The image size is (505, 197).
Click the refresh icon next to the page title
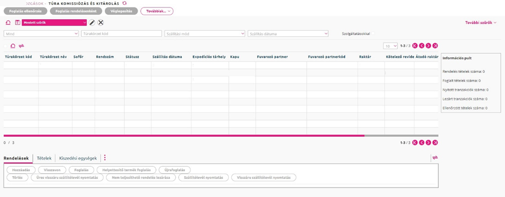click(x=125, y=3)
